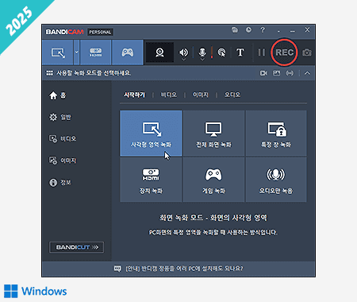Viewport: 357px width, 302px height.
Task: Click the chat bubble notice icon
Action: [x=117, y=269]
